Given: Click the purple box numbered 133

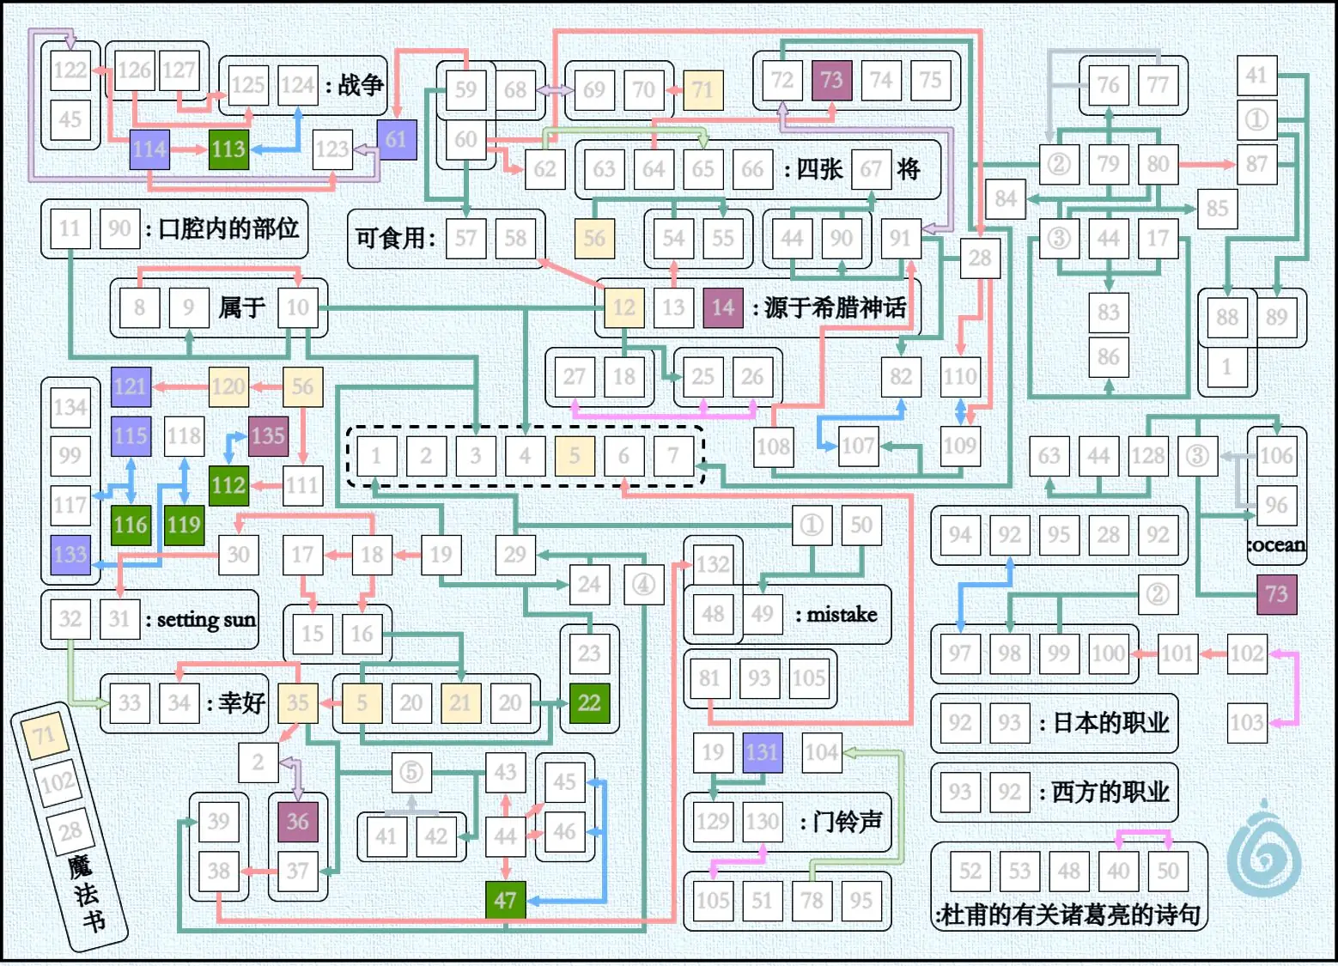Looking at the screenshot, I should coord(70,555).
